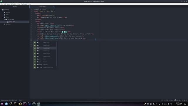
Task: Open the Find menu
Action: [x=19, y=4]
